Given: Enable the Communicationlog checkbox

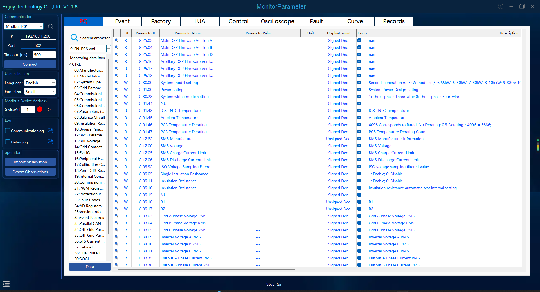Looking at the screenshot, I should (8, 131).
